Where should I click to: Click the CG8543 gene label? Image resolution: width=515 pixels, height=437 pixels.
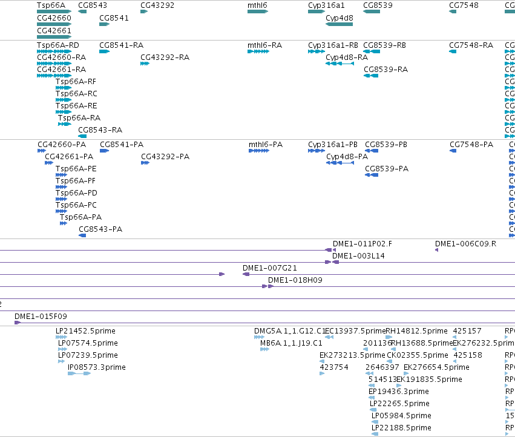click(93, 5)
